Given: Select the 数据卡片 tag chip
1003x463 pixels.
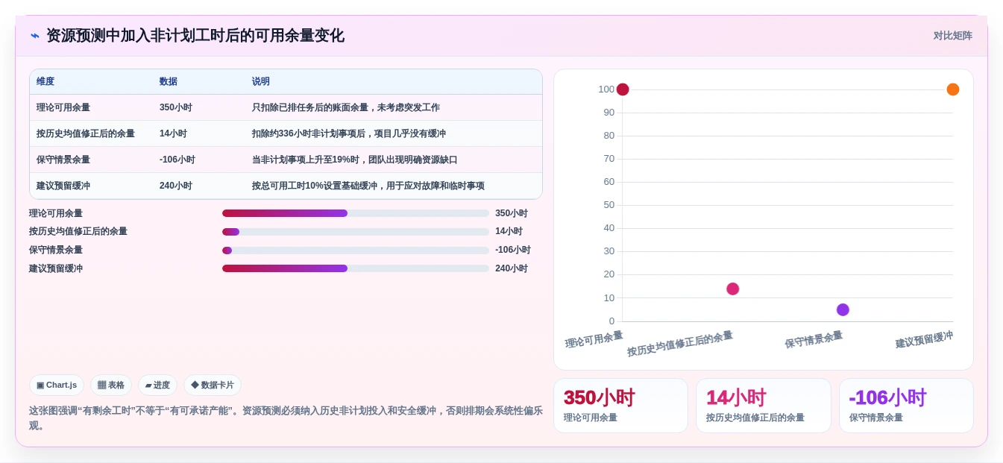Looking at the screenshot, I should pyautogui.click(x=213, y=385).
